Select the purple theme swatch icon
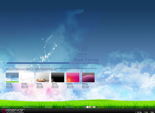Viewport: 155px width, 113px height. (x=85, y=107)
